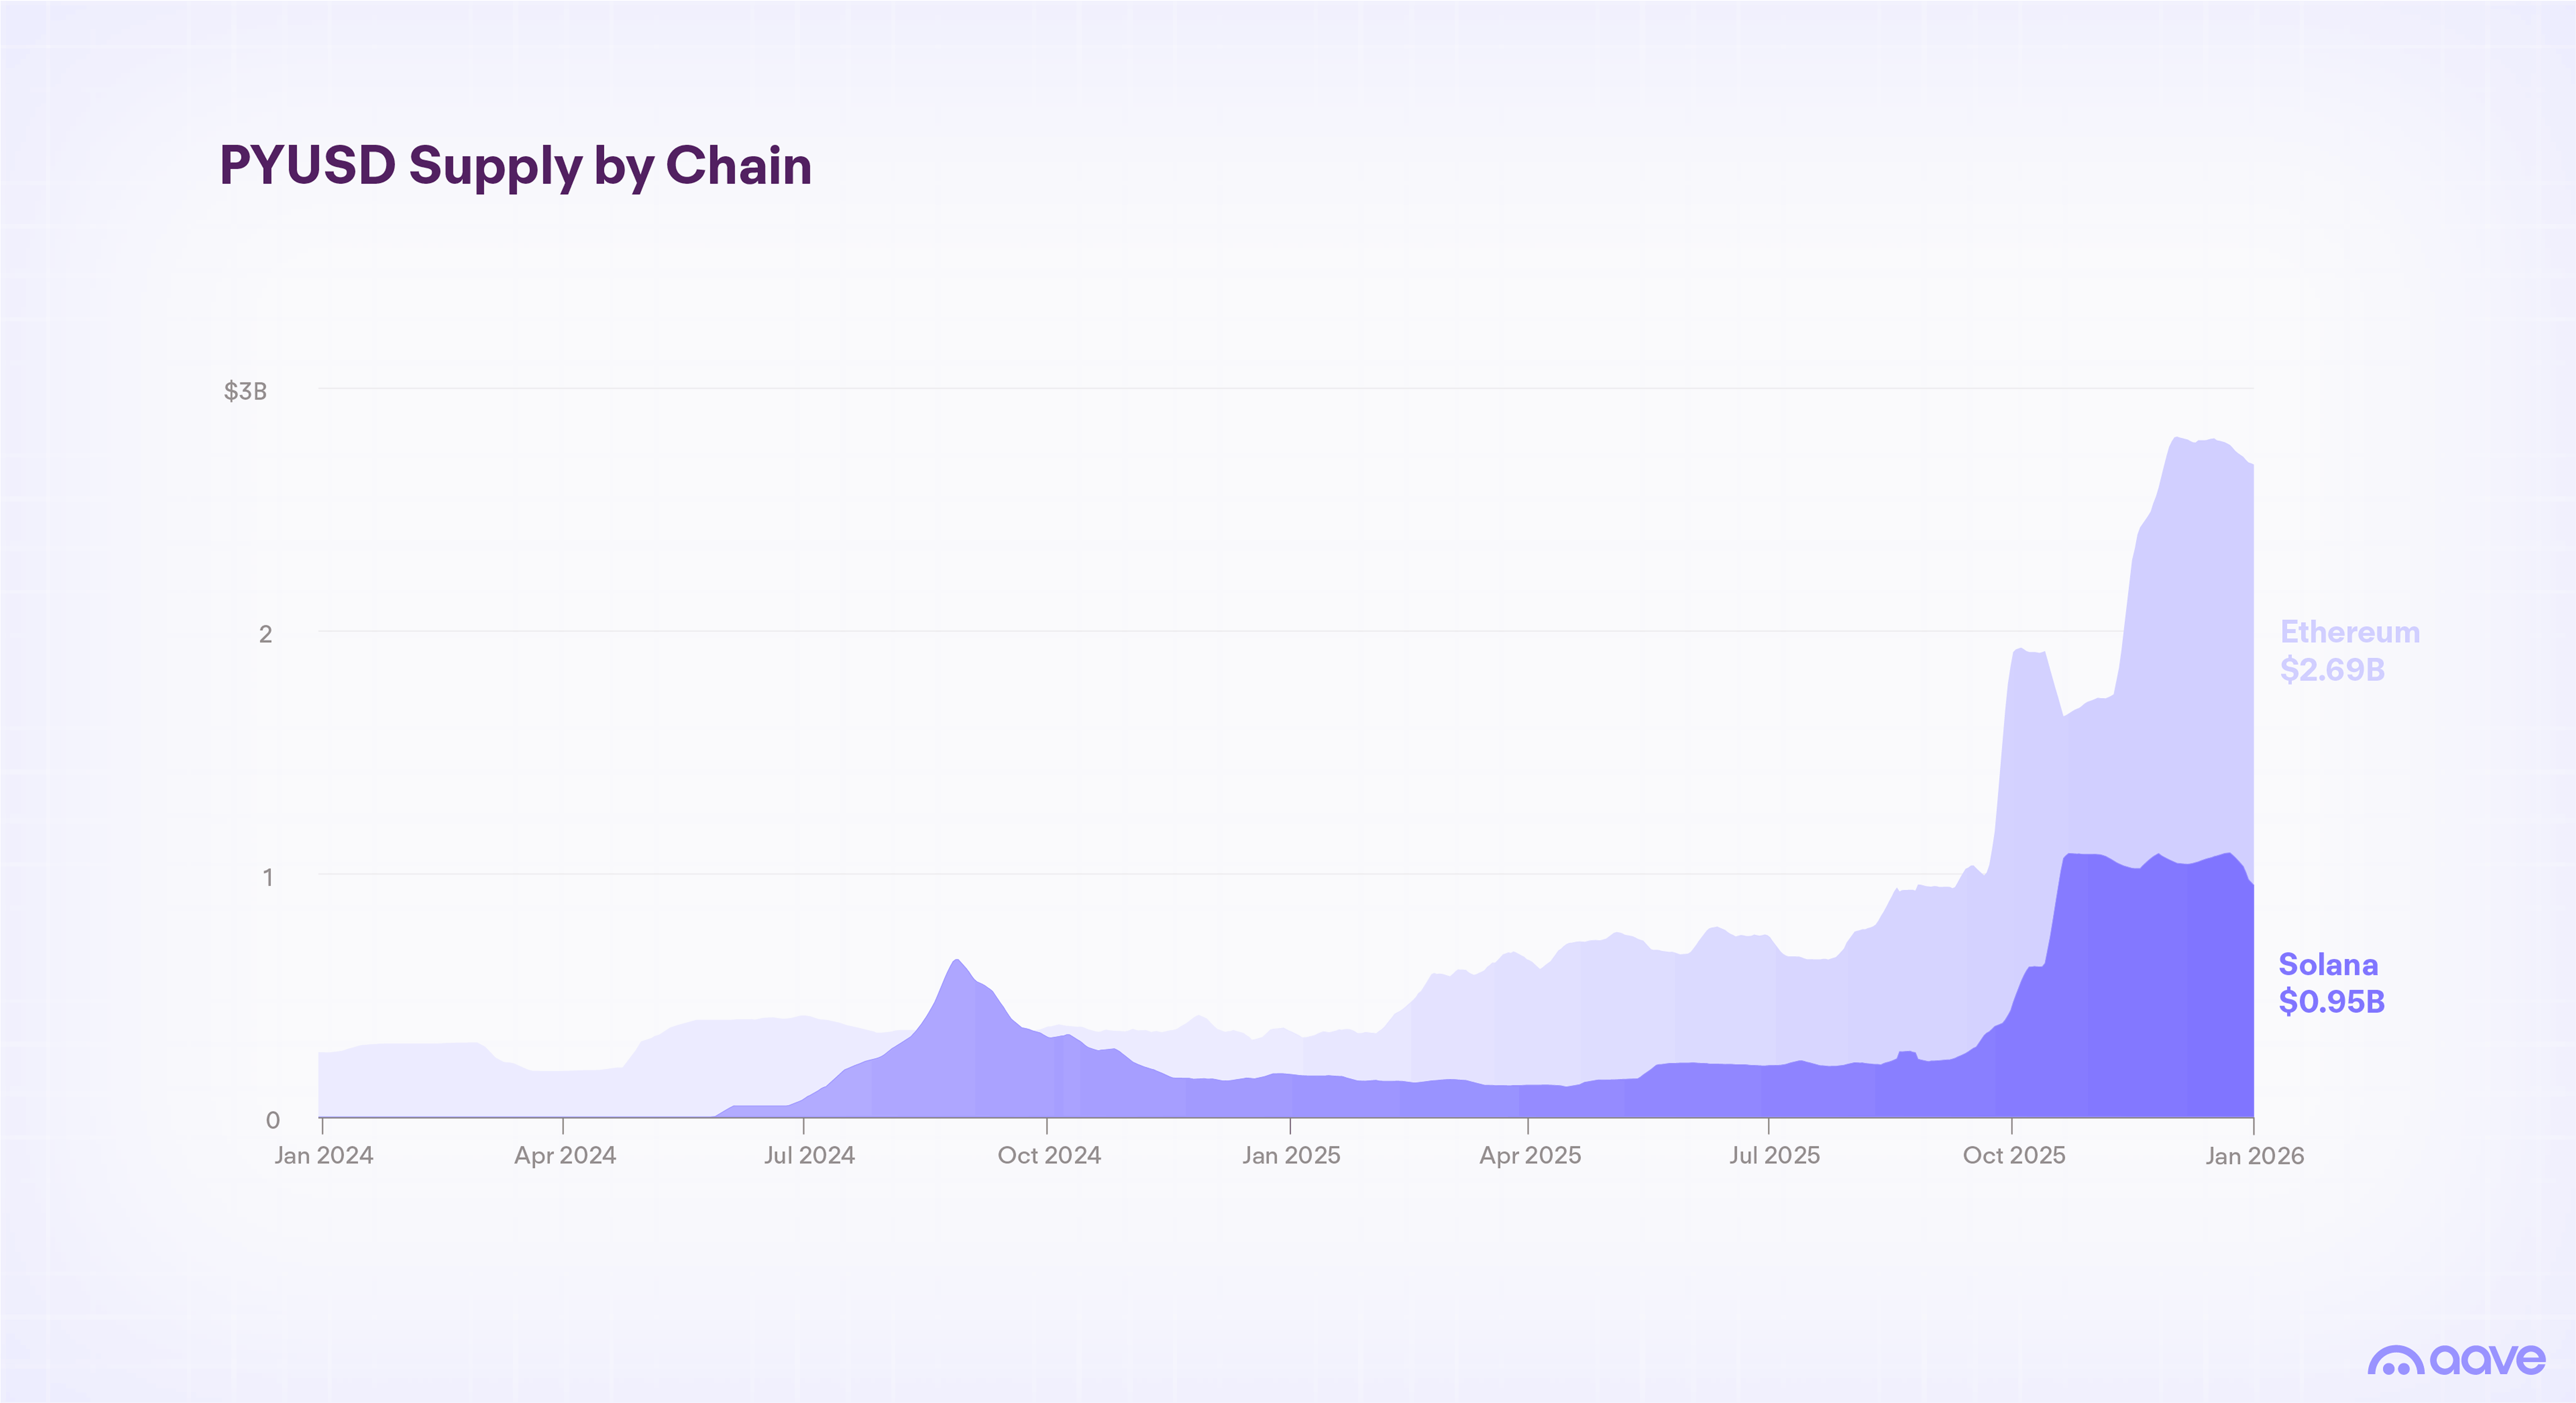Image resolution: width=2576 pixels, height=1403 pixels.
Task: Click the Jul 2025 axis label
Action: [1774, 1155]
